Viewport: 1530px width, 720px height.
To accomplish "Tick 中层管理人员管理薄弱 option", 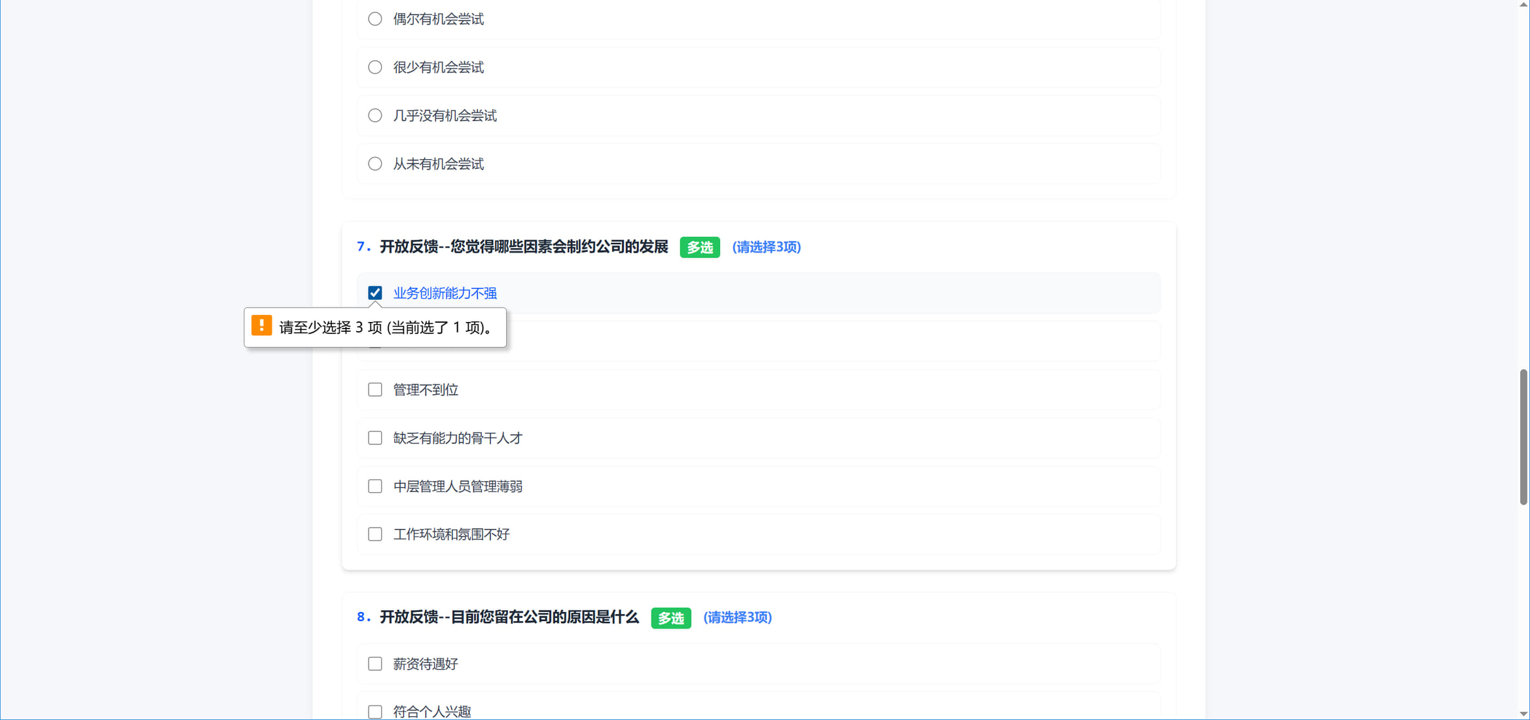I will (374, 486).
